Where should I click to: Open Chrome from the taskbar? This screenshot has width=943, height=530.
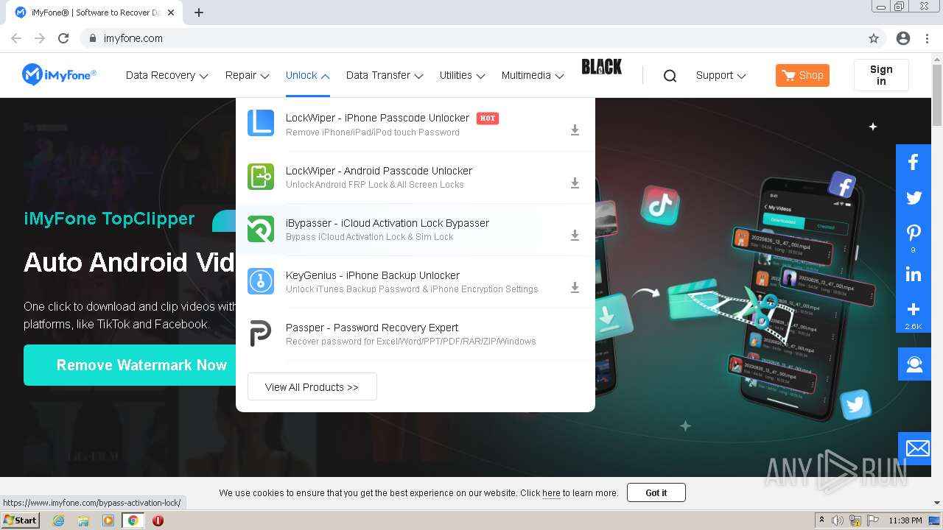pyautogui.click(x=133, y=520)
